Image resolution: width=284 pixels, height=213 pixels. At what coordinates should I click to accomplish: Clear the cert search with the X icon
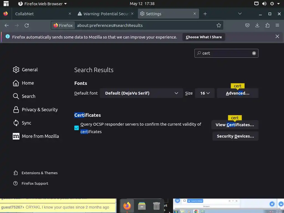click(254, 53)
